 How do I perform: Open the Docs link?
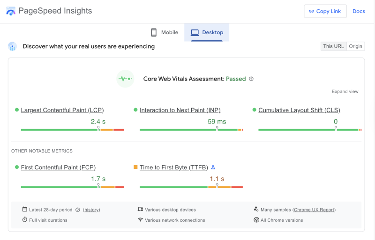pos(359,11)
